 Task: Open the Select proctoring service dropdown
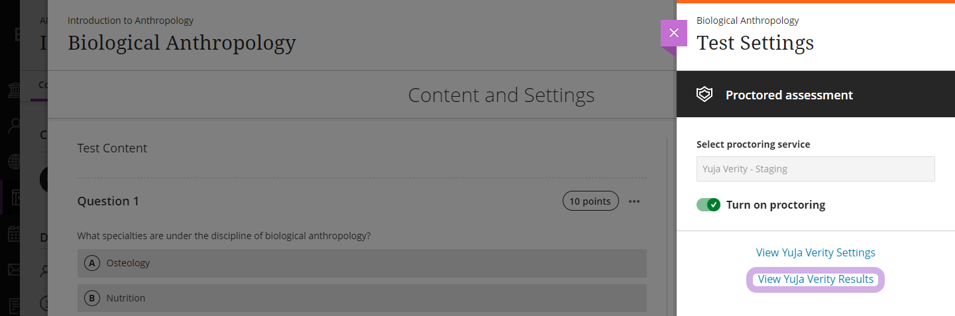pos(816,169)
